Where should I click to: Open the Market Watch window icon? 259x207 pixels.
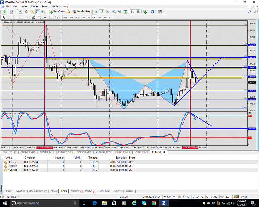click(21, 12)
